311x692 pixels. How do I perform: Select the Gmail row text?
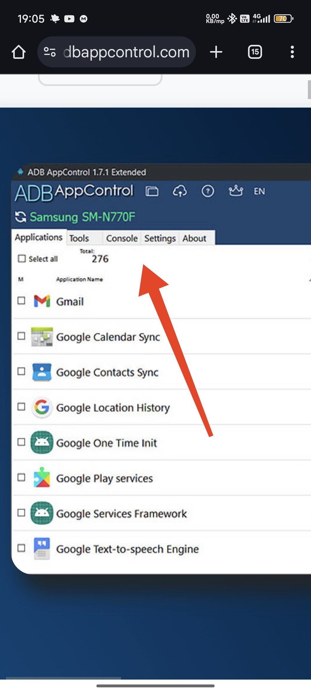click(x=70, y=302)
